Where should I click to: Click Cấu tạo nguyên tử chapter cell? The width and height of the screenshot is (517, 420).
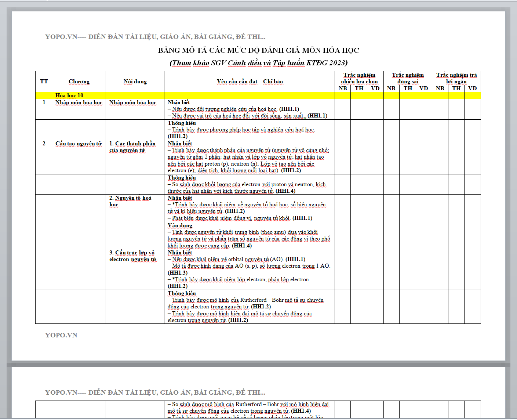point(79,144)
